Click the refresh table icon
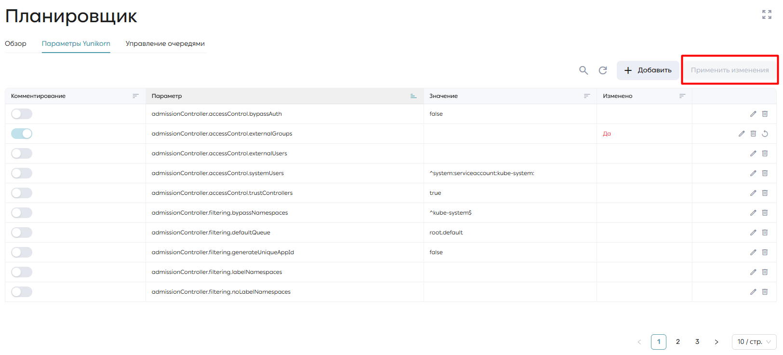Image resolution: width=783 pixels, height=355 pixels. [x=603, y=70]
